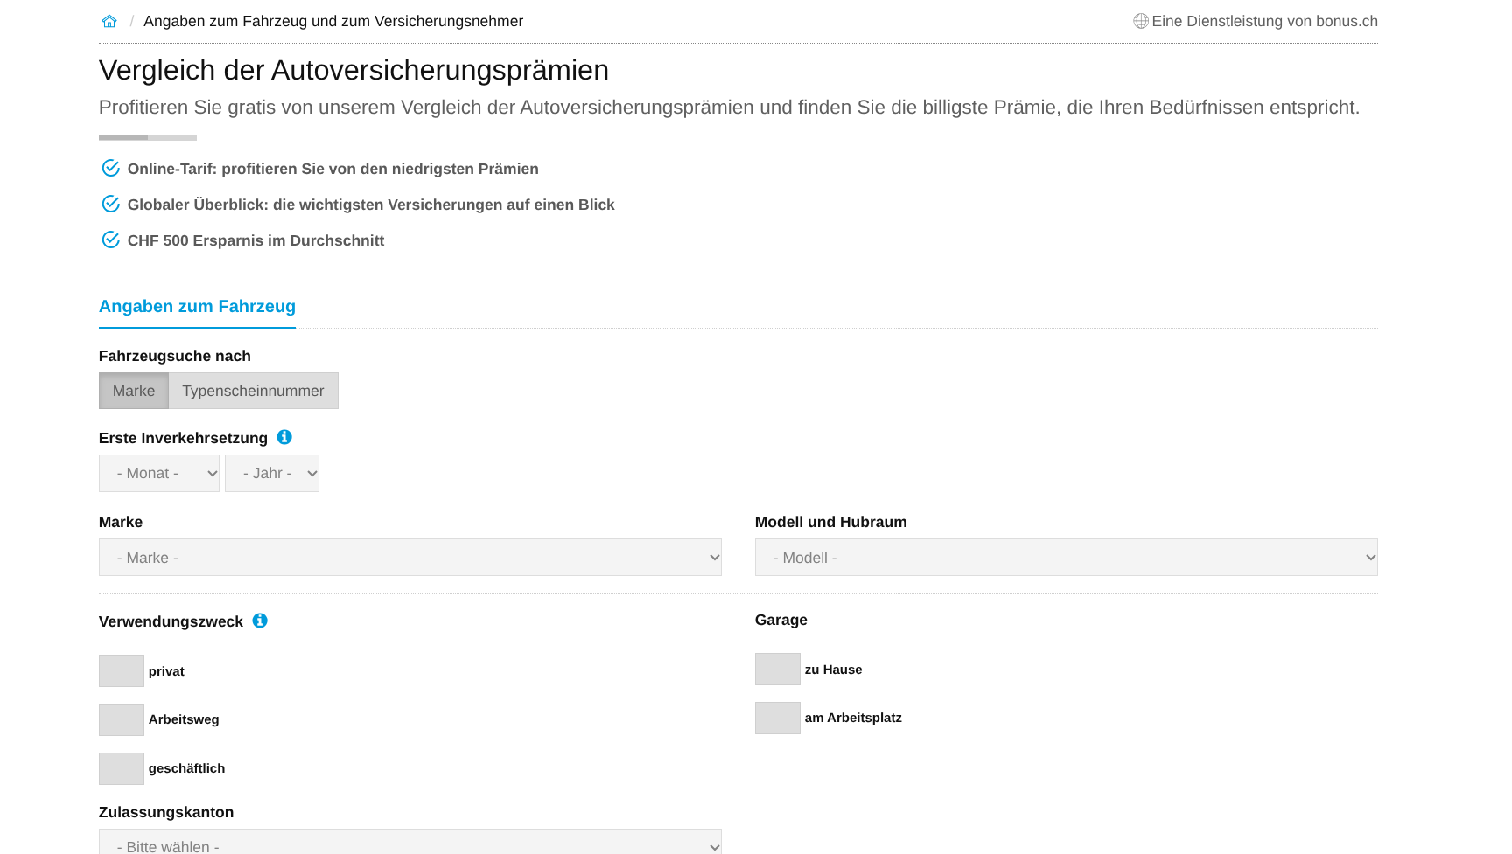Select the geschäftlich usage option
Image resolution: width=1512 pixels, height=854 pixels.
[x=122, y=768]
